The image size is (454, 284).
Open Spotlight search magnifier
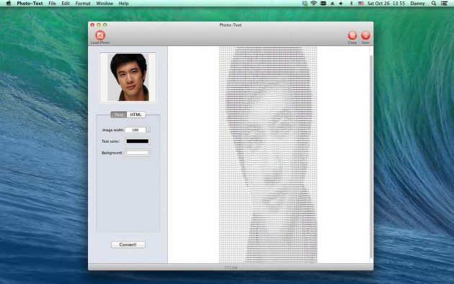coord(433,4)
